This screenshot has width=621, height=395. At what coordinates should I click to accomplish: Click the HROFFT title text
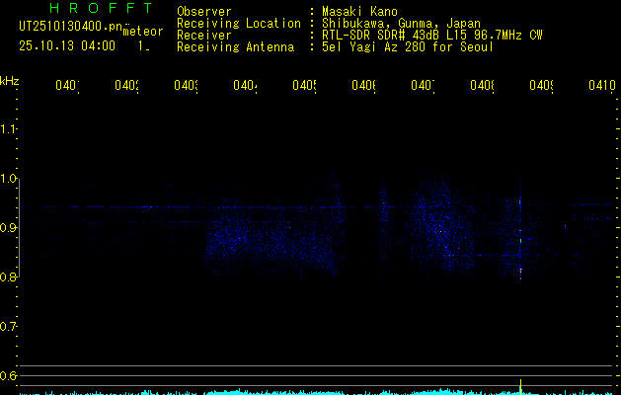[x=101, y=8]
